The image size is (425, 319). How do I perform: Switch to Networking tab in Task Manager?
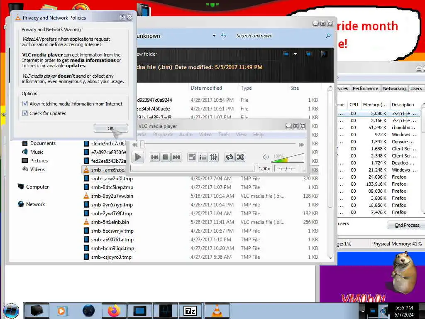point(394,88)
